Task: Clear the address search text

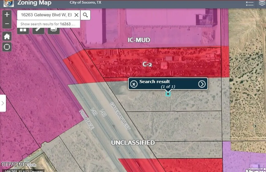Action: (x=76, y=15)
